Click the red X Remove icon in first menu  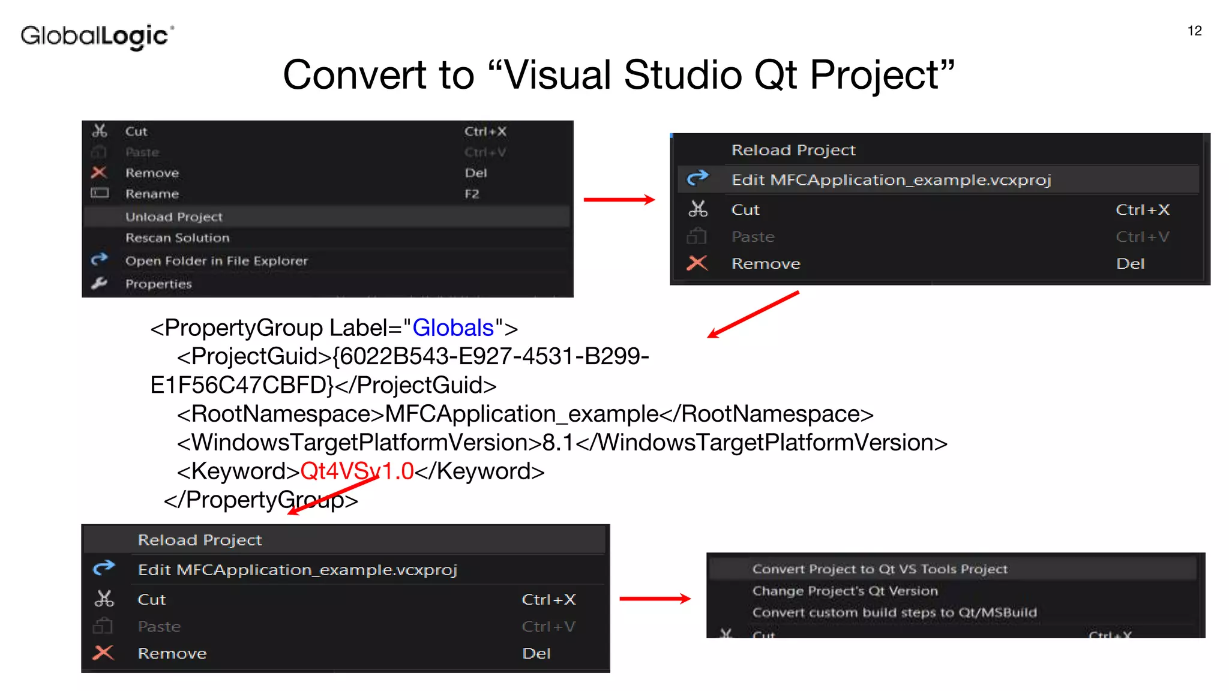coord(99,173)
